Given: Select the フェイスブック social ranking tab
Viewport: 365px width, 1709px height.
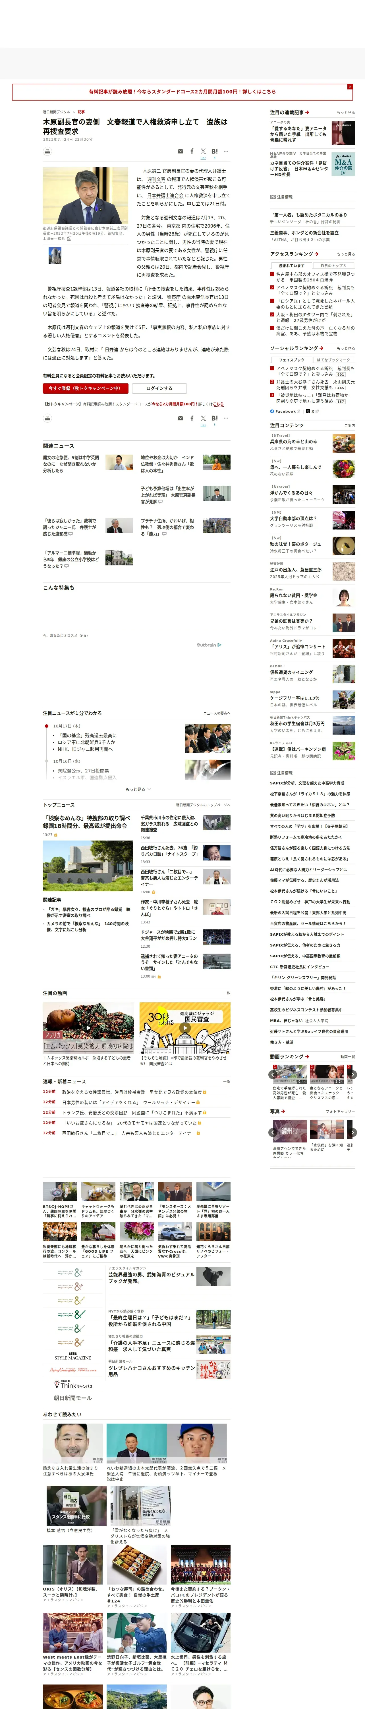Looking at the screenshot, I should tap(291, 360).
